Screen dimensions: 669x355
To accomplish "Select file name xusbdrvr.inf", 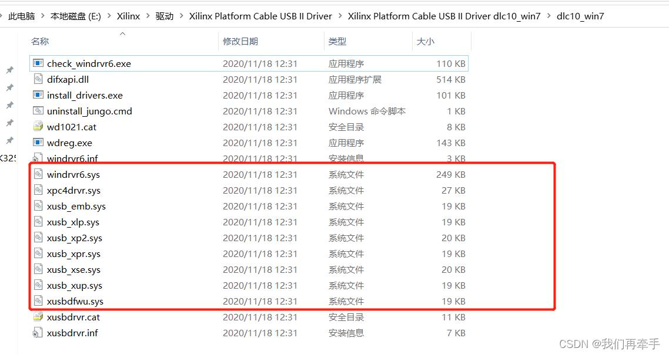I will [x=72, y=333].
